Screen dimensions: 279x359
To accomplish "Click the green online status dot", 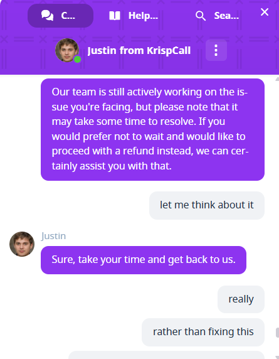I will point(78,59).
